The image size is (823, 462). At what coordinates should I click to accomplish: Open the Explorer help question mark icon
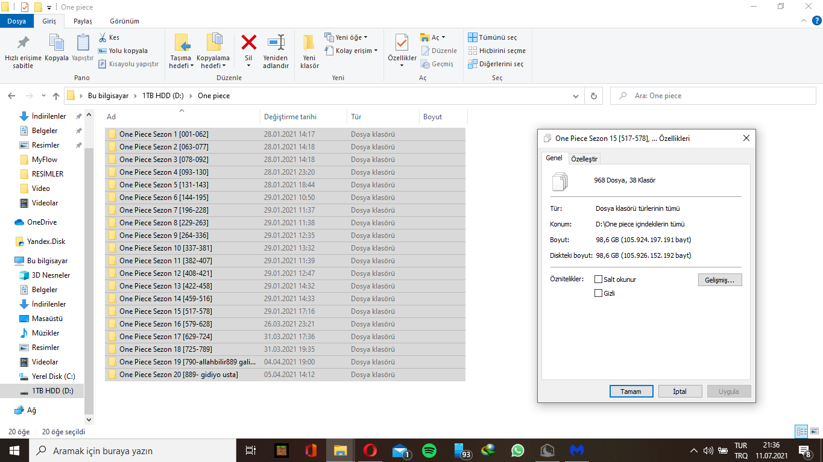point(815,20)
